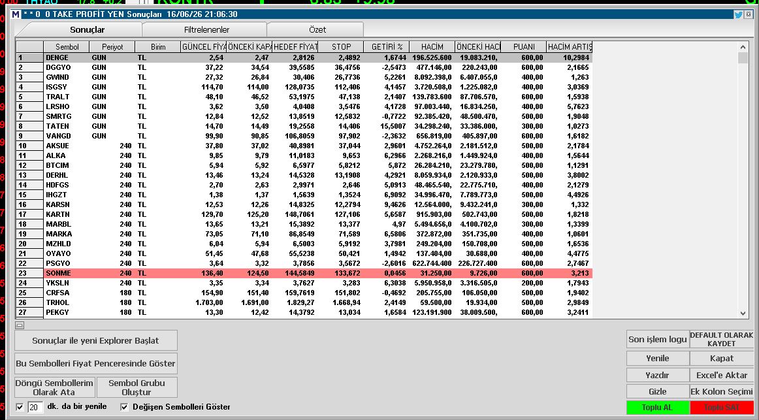The width and height of the screenshot is (759, 420).
Task: Open Ek Kolon Seçimi
Action: 722,391
